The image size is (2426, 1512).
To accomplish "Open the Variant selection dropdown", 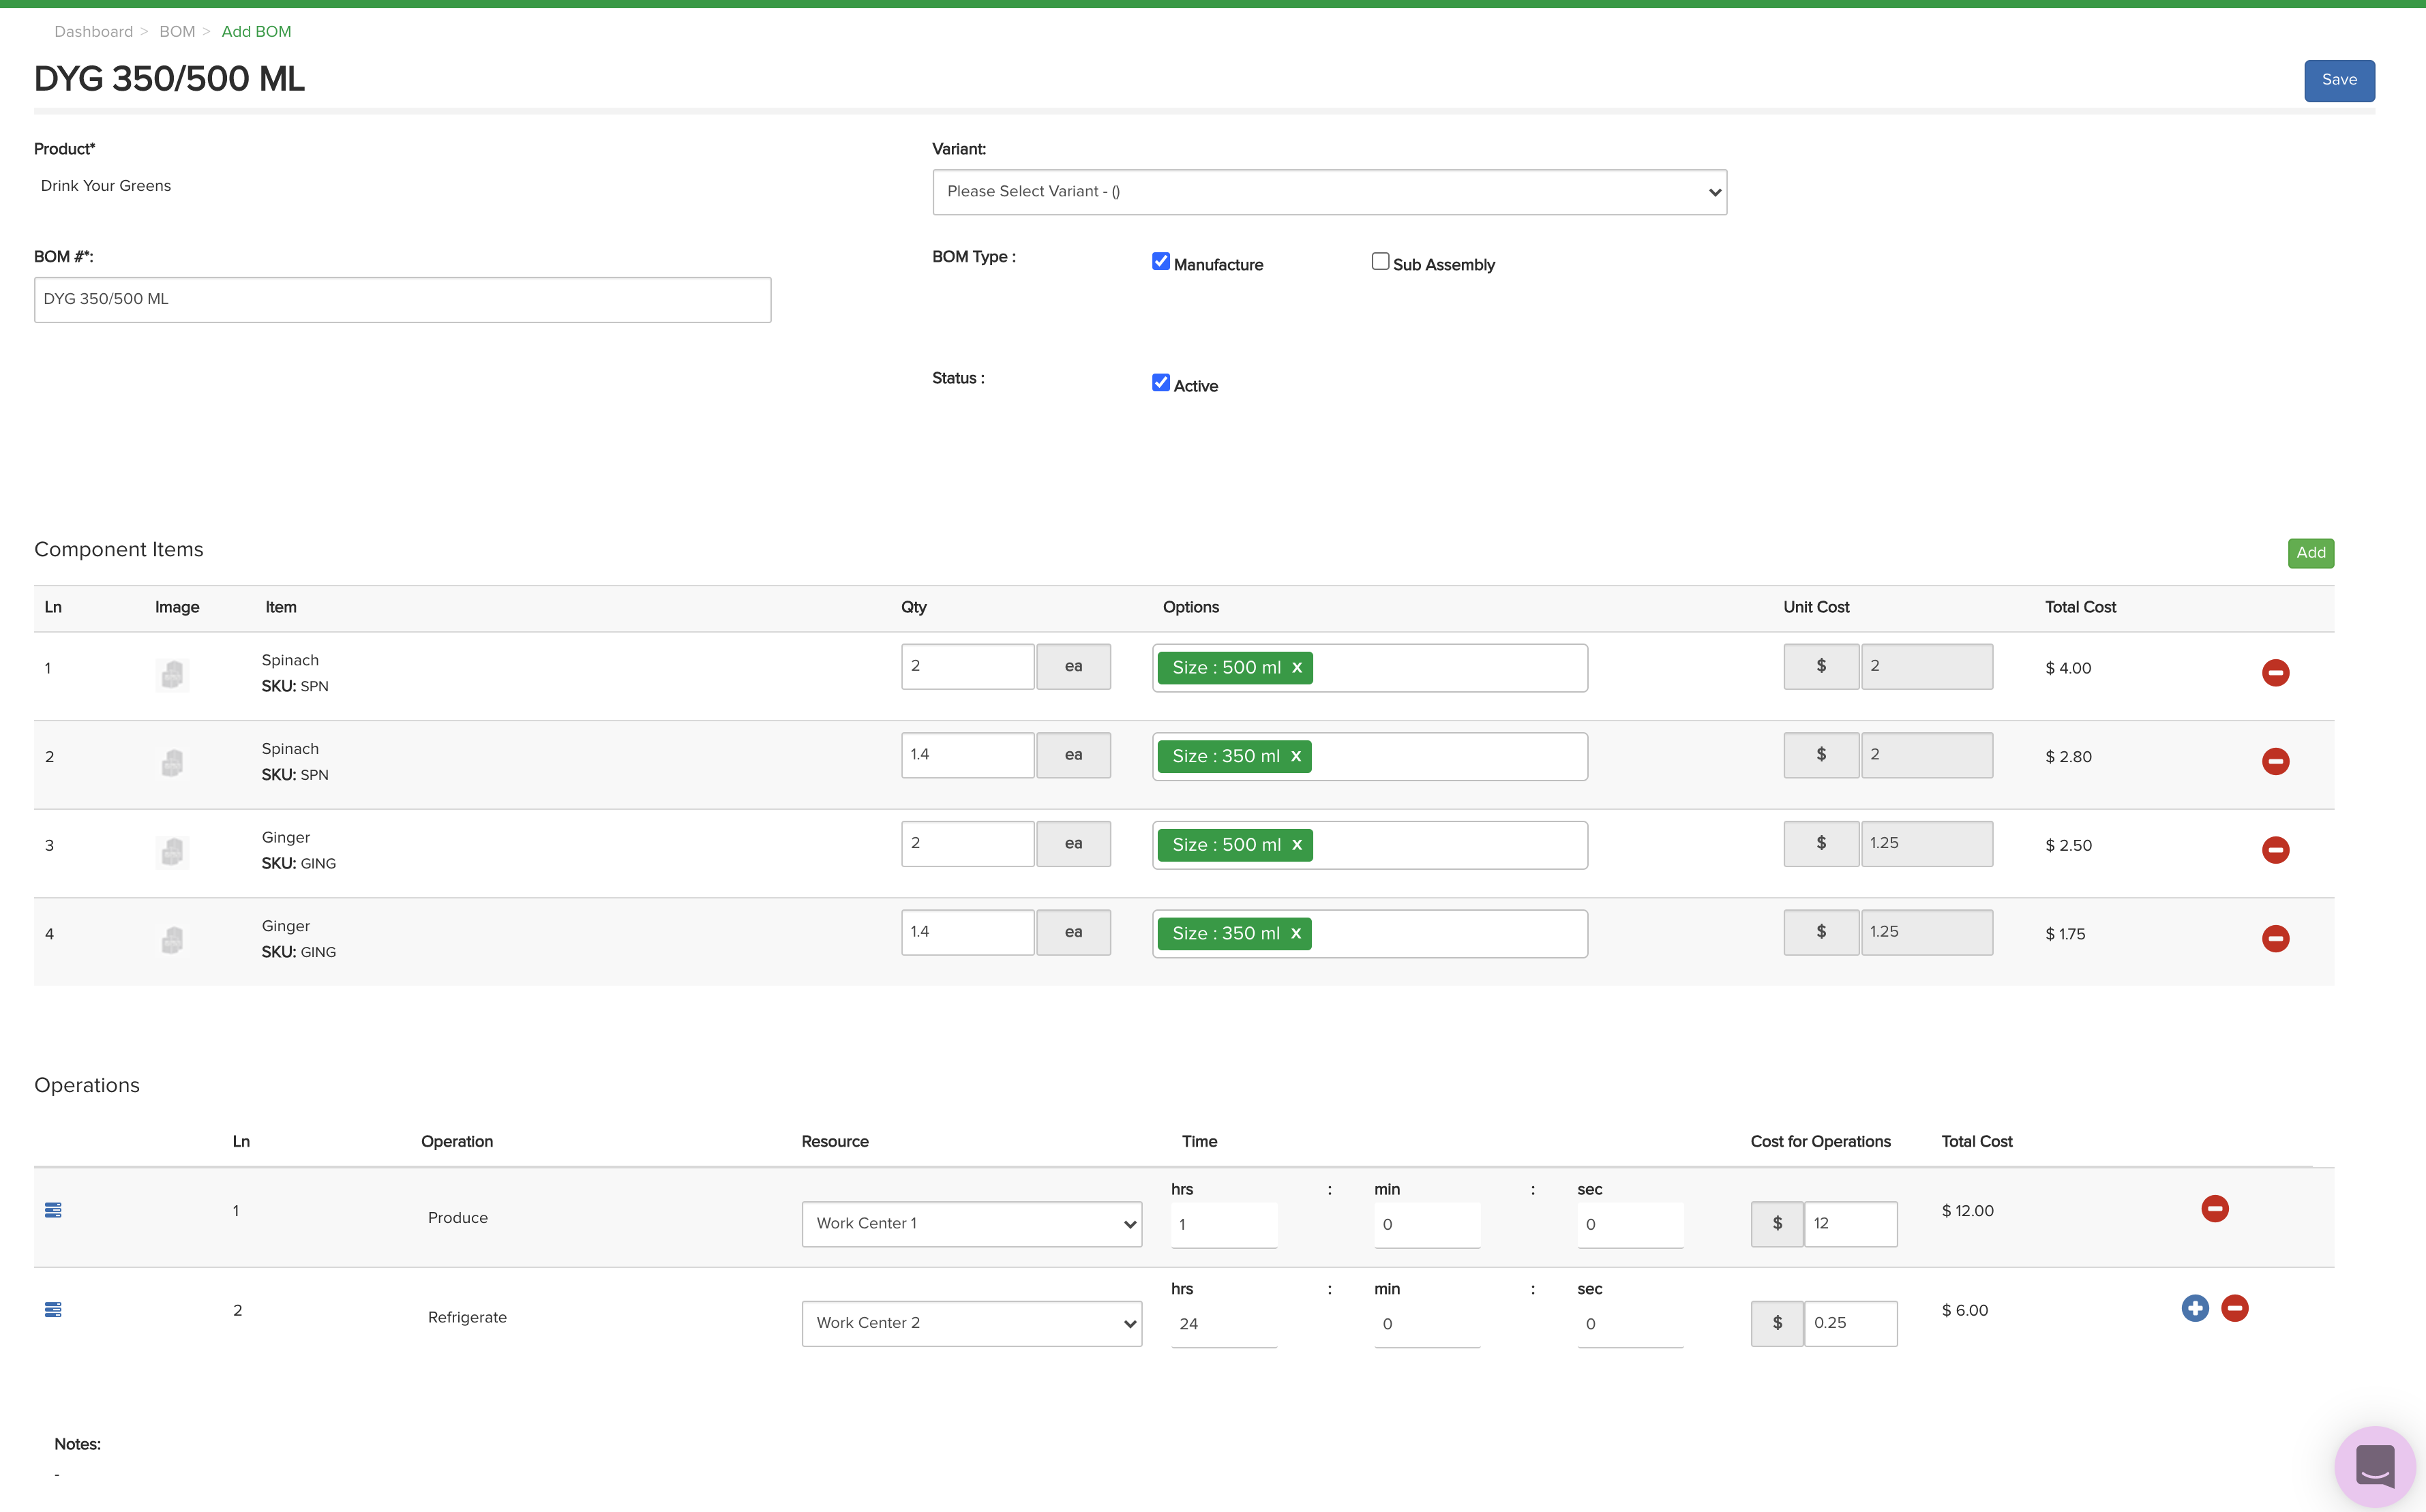I will click(x=1329, y=192).
